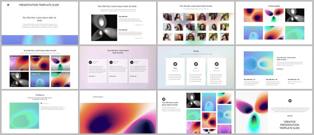Click the Download App link

(x=280, y=69)
